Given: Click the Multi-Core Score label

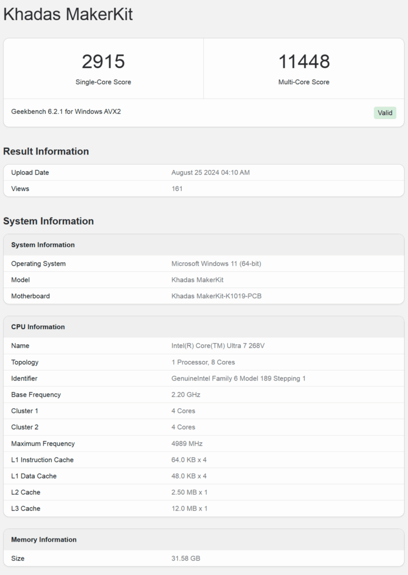Looking at the screenshot, I should point(304,82).
